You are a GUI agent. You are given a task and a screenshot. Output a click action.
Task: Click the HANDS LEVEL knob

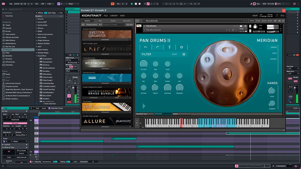pyautogui.click(x=272, y=91)
